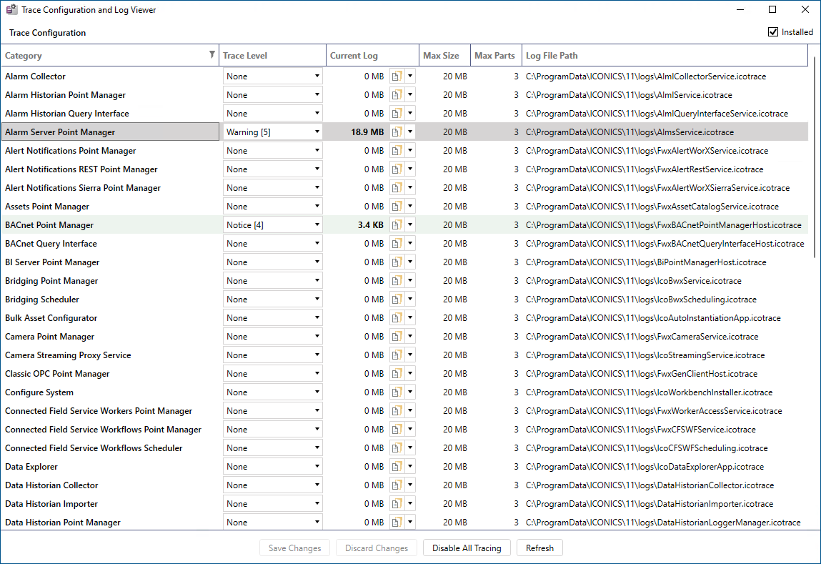The image size is (821, 564).
Task: Expand log options arrow for Alarm Server Point Manager
Action: [410, 132]
